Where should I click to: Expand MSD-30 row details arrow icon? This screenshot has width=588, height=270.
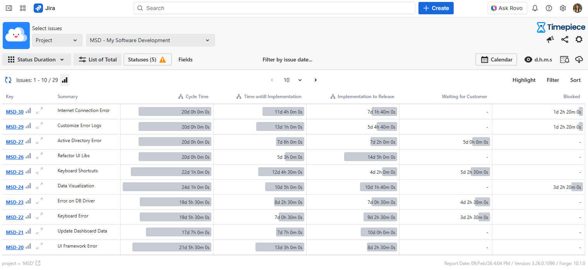(39, 111)
